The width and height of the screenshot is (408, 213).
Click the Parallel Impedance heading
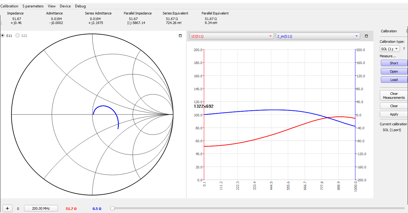138,13
